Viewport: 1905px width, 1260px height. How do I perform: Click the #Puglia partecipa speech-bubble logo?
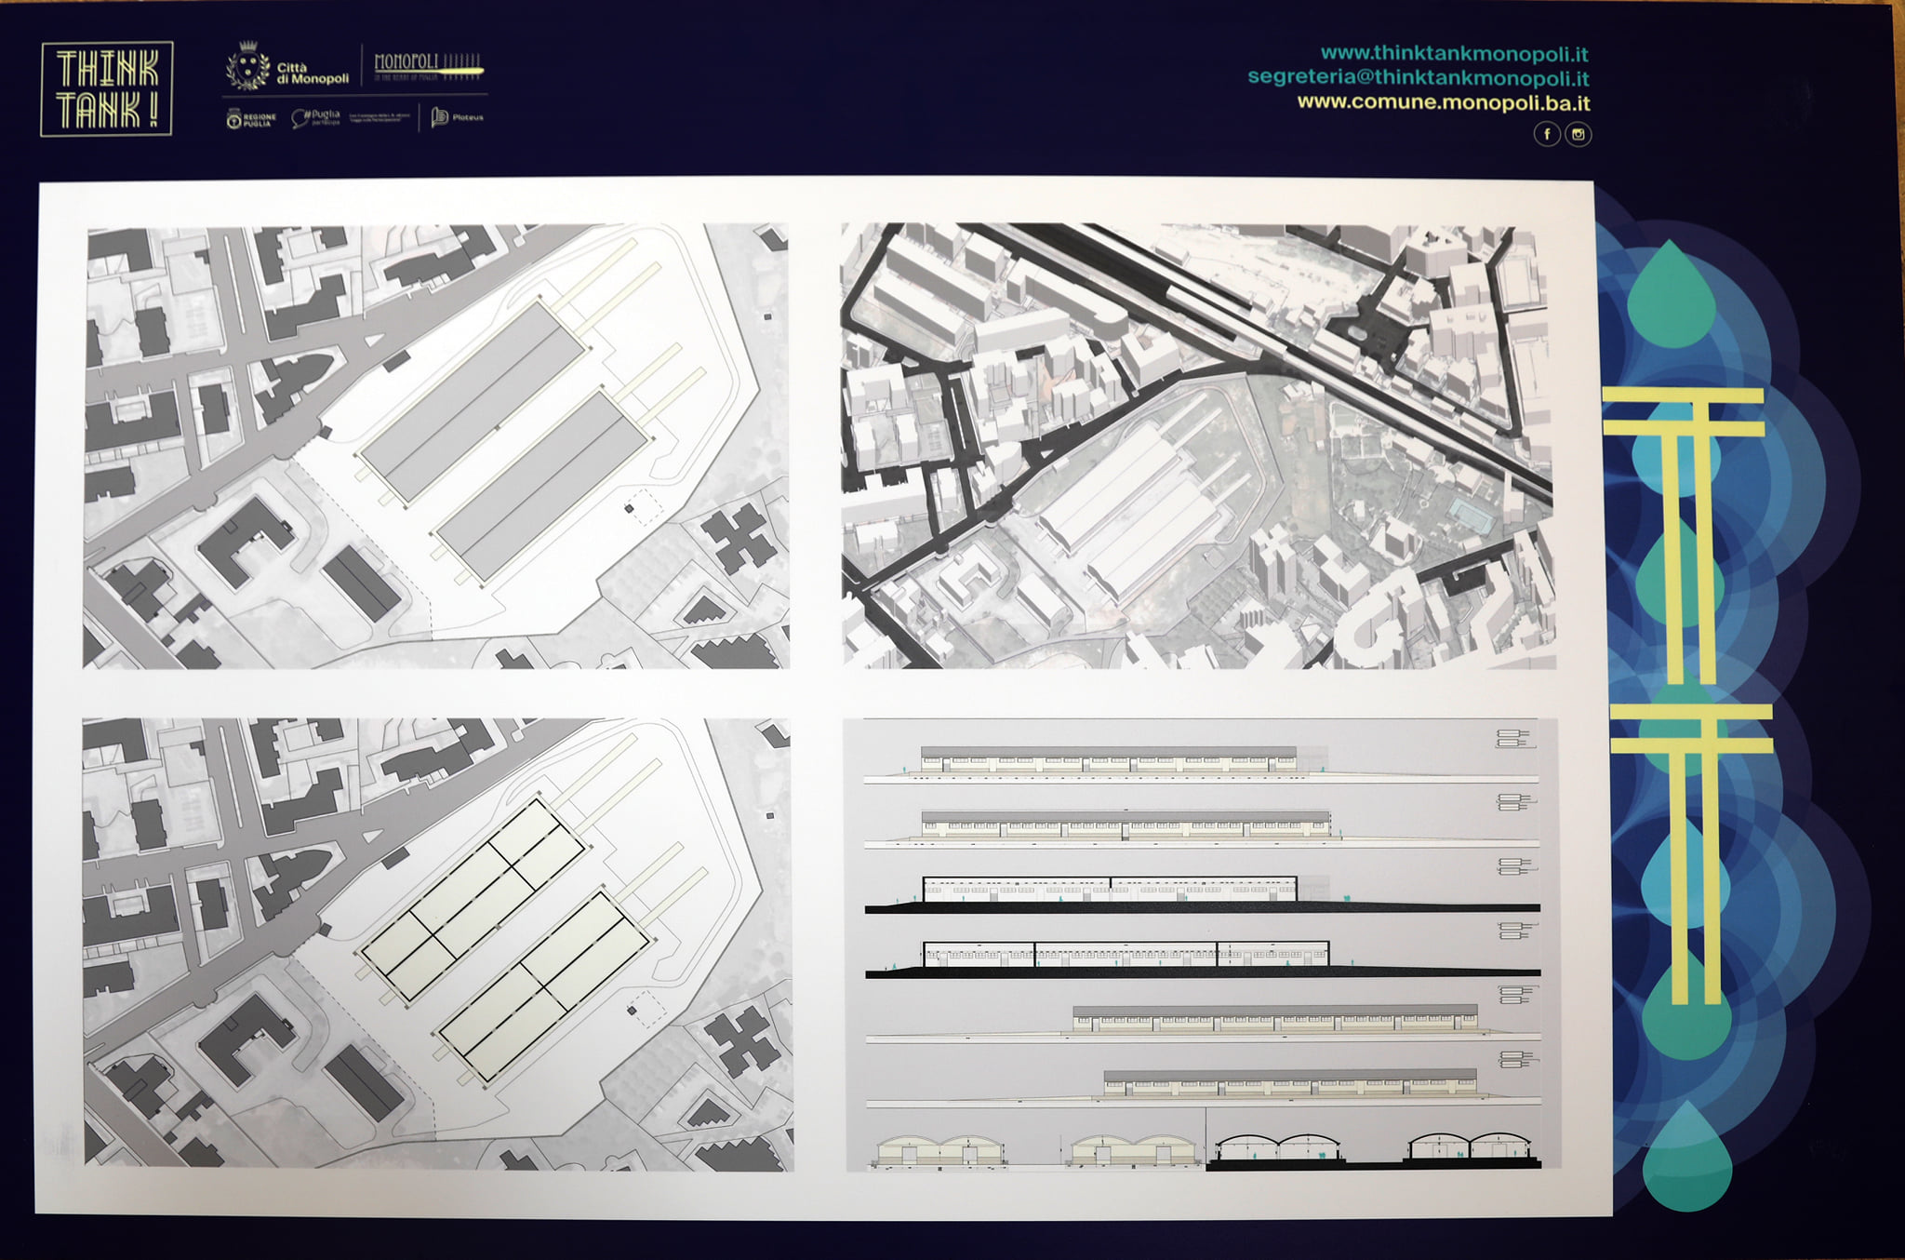click(x=315, y=117)
